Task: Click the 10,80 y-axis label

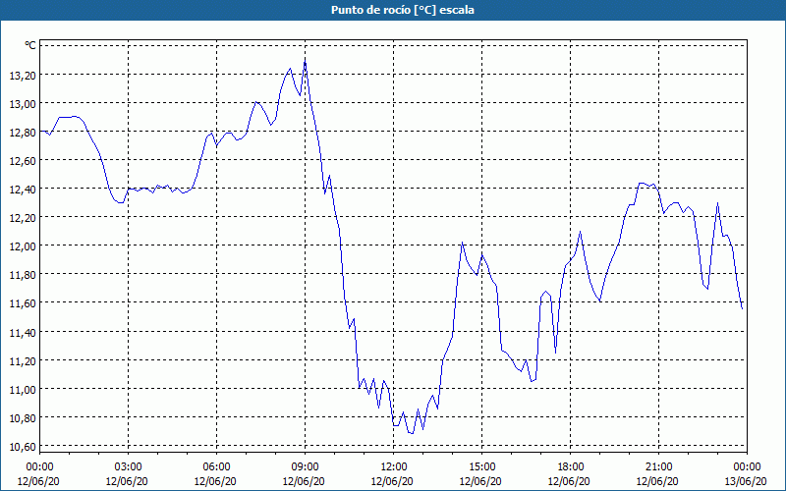Action: [x=23, y=418]
